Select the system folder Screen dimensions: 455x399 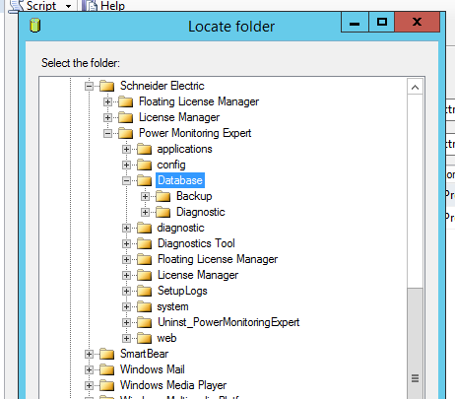pos(172,306)
